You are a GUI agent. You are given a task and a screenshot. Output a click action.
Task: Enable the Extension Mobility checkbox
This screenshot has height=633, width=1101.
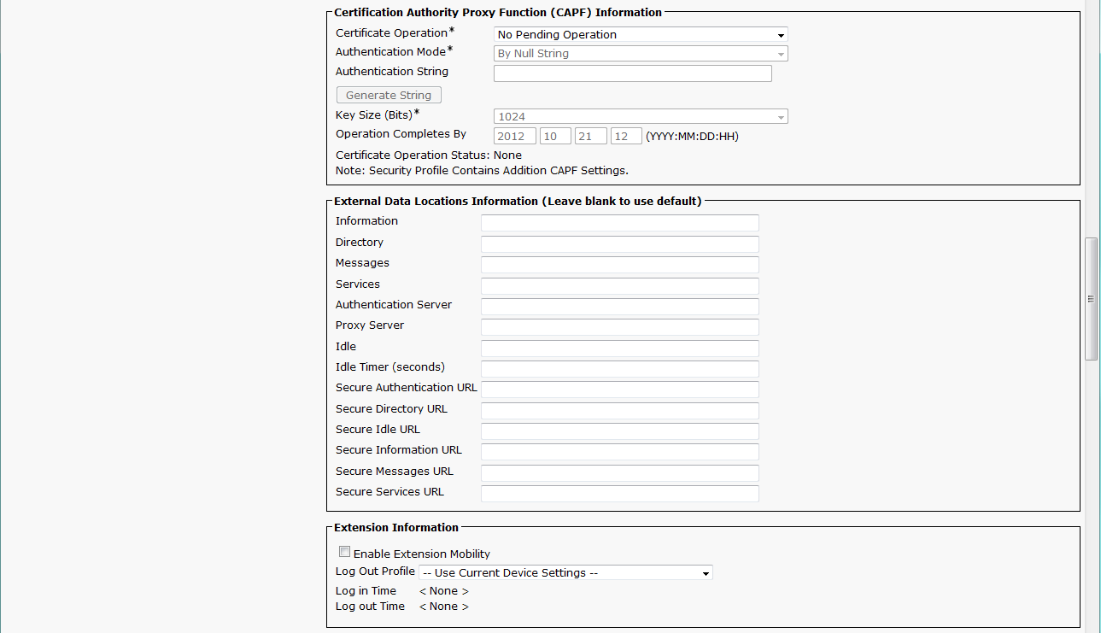(345, 553)
